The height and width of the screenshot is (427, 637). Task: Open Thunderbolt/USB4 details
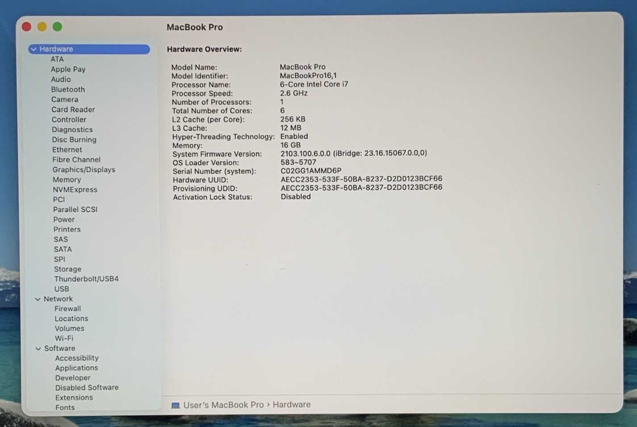pyautogui.click(x=87, y=279)
